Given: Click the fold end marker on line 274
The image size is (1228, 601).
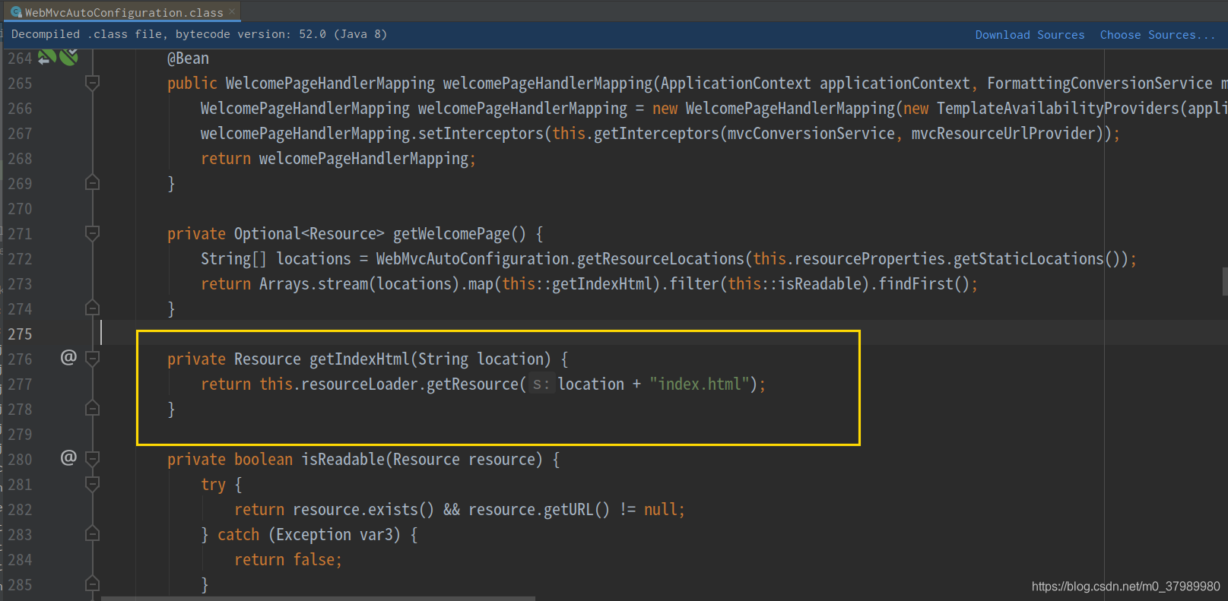Looking at the screenshot, I should coord(92,308).
